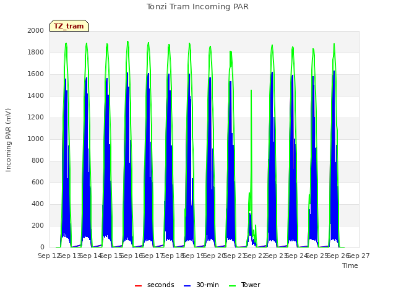Viewport: 396px width, 297px height.
Task: Click the green Tower legend swatch
Action: [232, 286]
